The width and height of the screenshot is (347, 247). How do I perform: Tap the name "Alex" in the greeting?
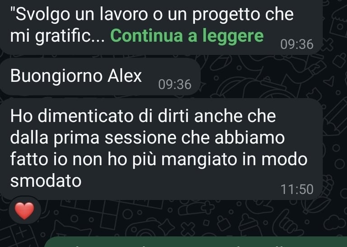[x=125, y=76]
